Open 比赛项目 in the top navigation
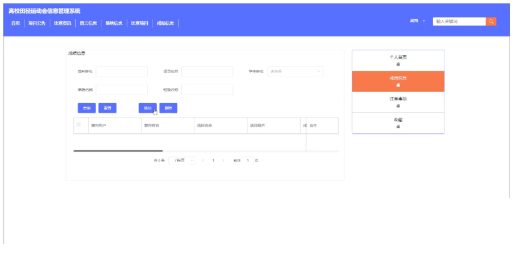The height and width of the screenshot is (253, 519). point(140,23)
